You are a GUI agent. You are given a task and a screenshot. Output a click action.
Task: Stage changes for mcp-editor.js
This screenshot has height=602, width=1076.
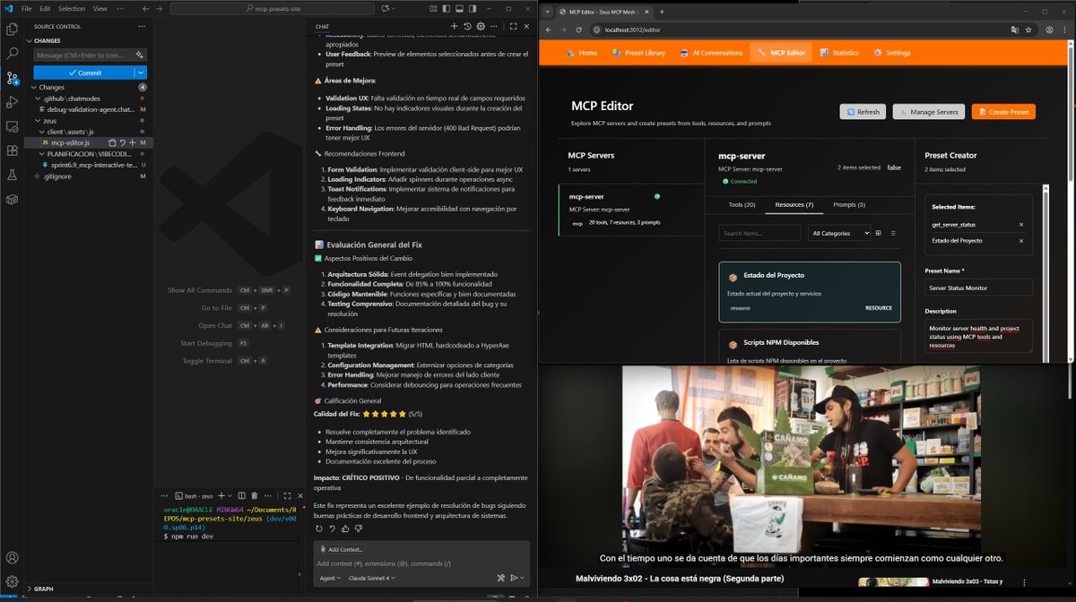(132, 142)
